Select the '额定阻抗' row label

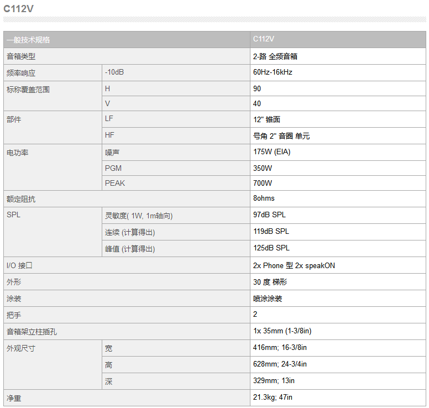coord(21,199)
